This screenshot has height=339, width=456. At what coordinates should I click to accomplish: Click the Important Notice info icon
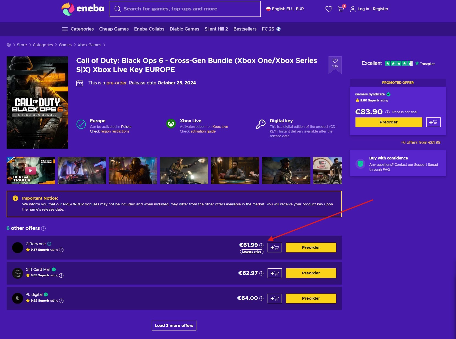[x=15, y=198]
